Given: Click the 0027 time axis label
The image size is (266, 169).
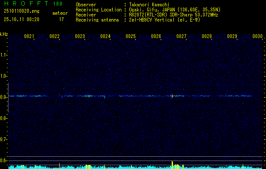Looking at the screenshot, I should coord(181,36).
